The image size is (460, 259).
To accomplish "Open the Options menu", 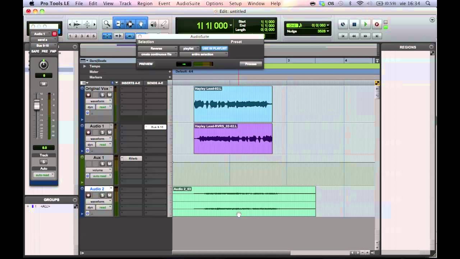I will tap(215, 4).
